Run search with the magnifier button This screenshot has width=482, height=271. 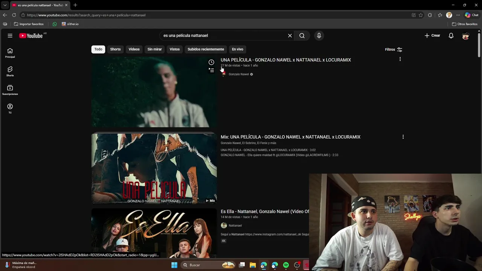302,35
